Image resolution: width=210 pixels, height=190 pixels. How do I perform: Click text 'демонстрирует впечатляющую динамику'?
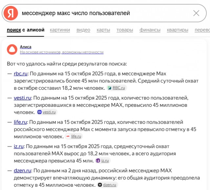tap(65, 178)
